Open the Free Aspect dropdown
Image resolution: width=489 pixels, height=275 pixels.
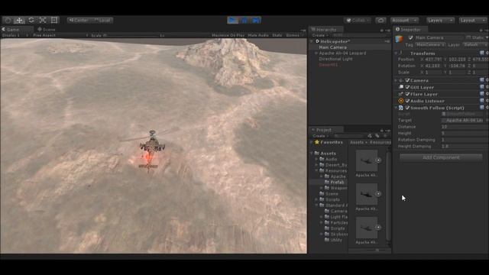(60, 35)
